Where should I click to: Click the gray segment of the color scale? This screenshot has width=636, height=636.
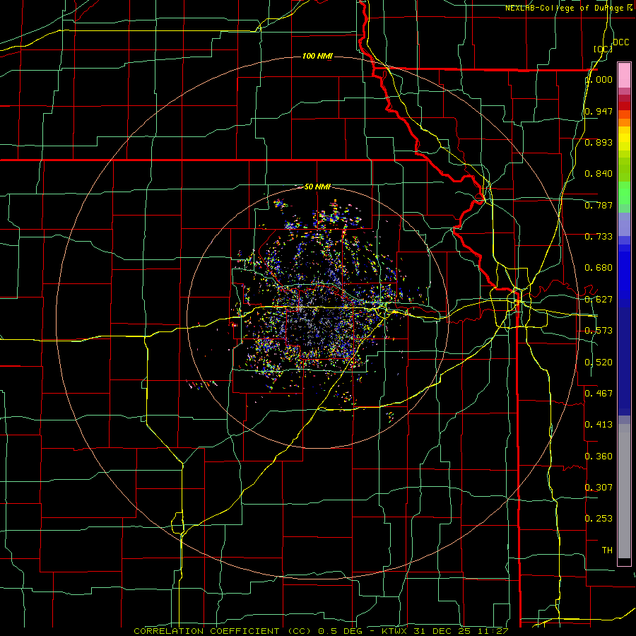click(624, 491)
